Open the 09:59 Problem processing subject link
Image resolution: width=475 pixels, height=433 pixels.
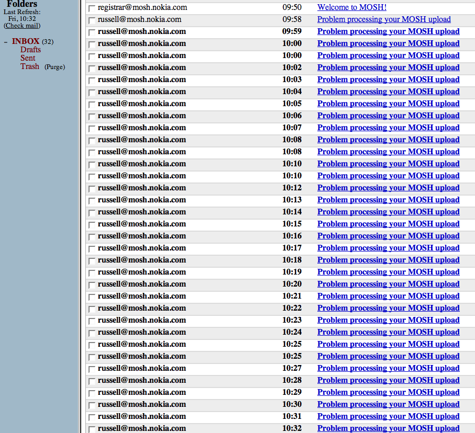(x=389, y=31)
